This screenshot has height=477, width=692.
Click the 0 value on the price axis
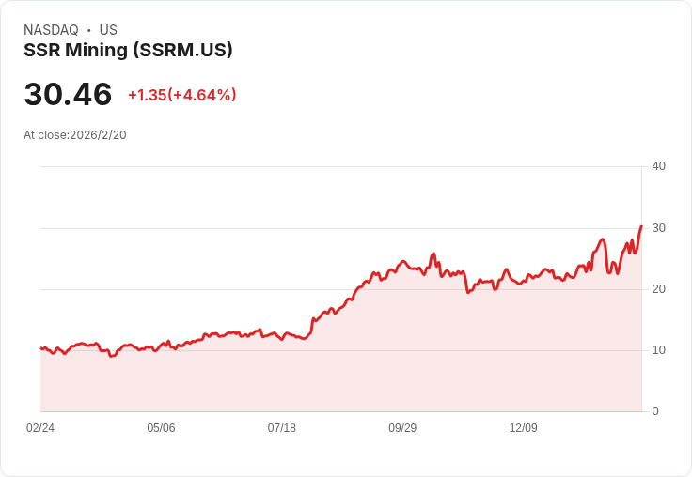(x=655, y=411)
